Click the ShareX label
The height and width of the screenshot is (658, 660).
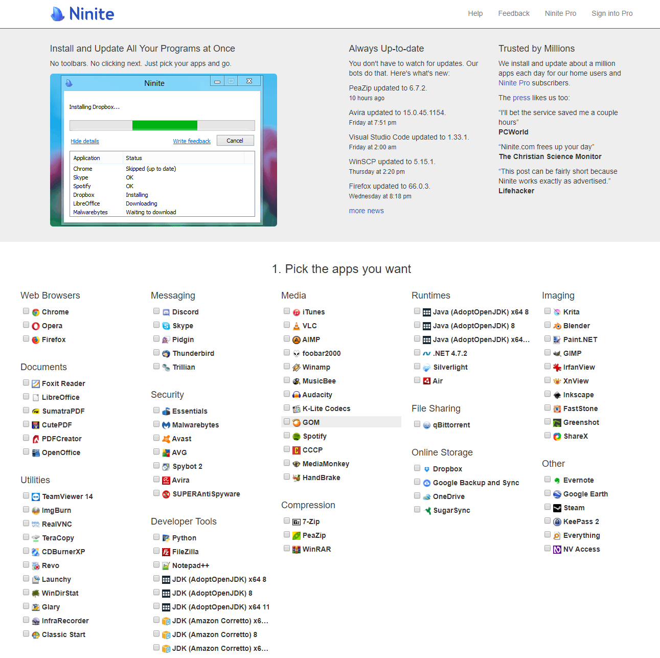(x=576, y=437)
